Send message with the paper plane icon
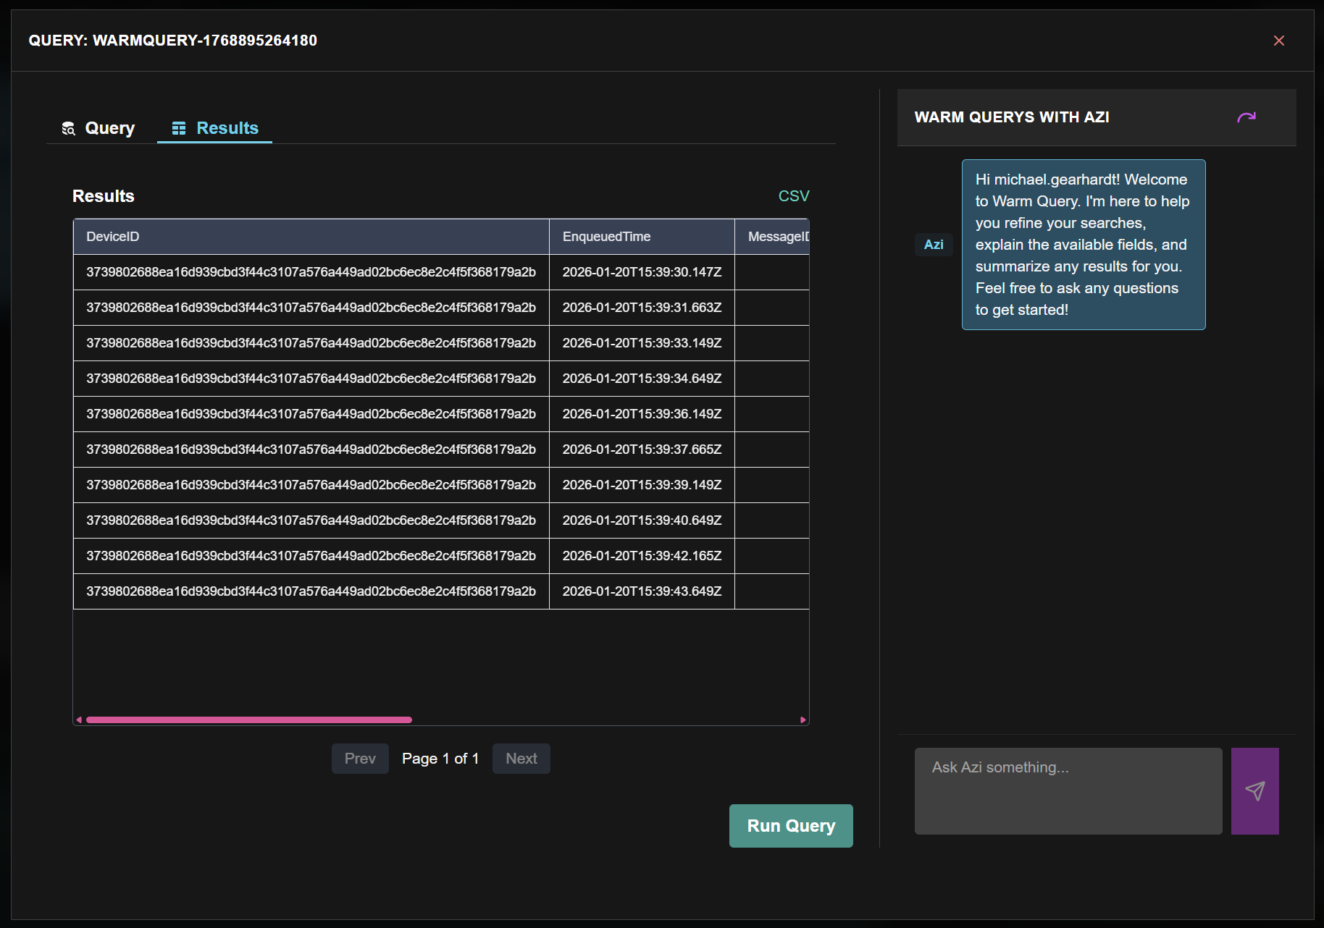The height and width of the screenshot is (928, 1324). pyautogui.click(x=1254, y=791)
